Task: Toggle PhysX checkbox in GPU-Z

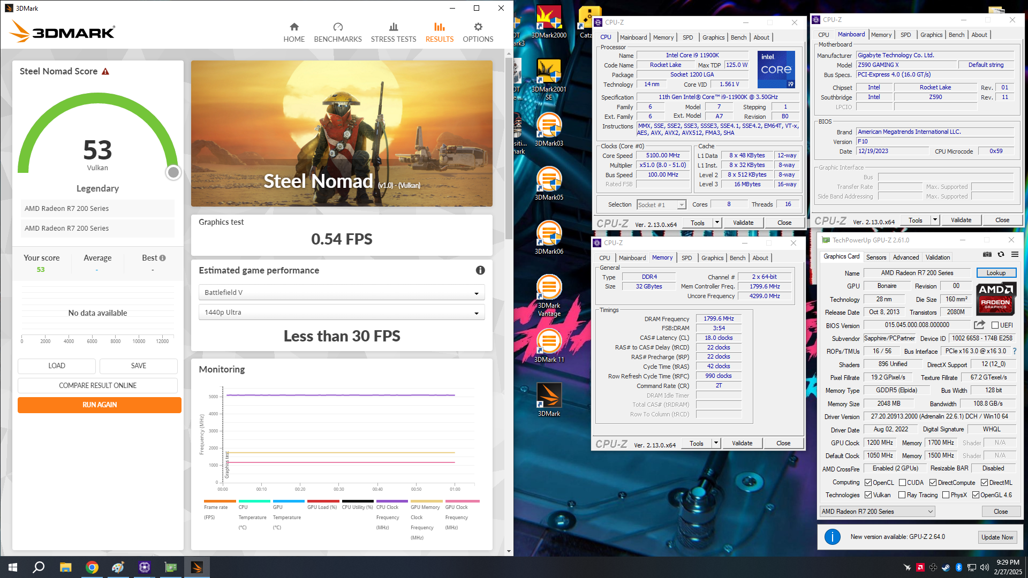Action: 946,495
